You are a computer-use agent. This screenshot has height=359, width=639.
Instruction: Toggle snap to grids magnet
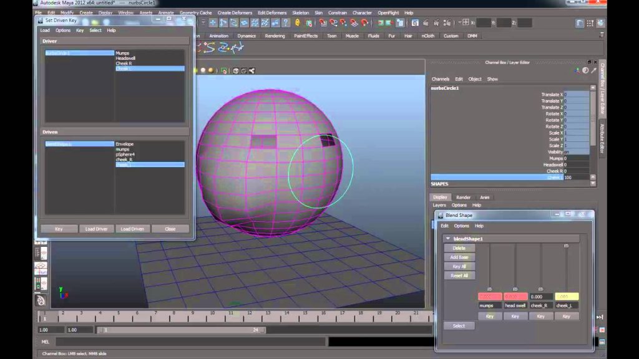coord(324,23)
